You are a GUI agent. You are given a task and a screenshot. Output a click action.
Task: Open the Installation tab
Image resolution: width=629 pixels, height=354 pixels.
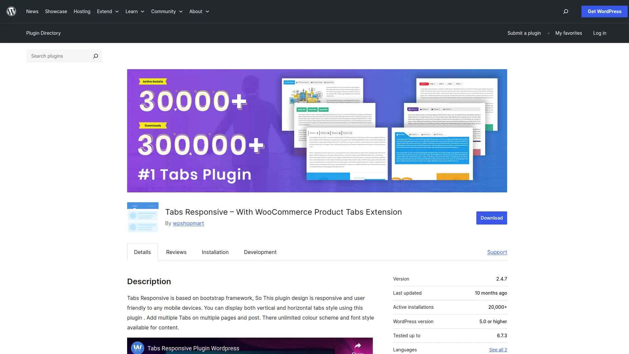point(215,252)
